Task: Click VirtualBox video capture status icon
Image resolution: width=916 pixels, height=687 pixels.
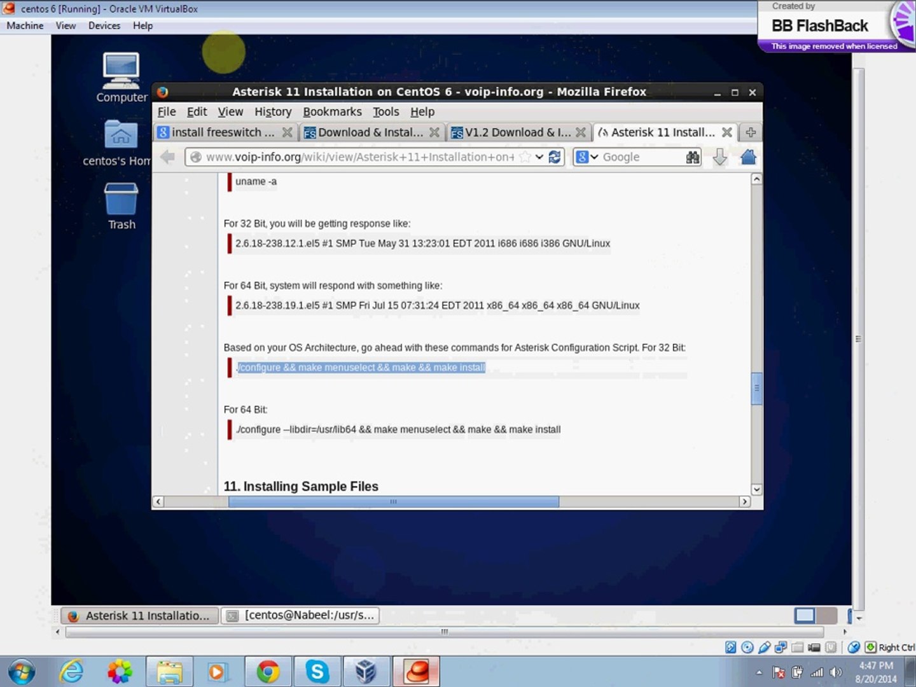Action: tap(814, 647)
